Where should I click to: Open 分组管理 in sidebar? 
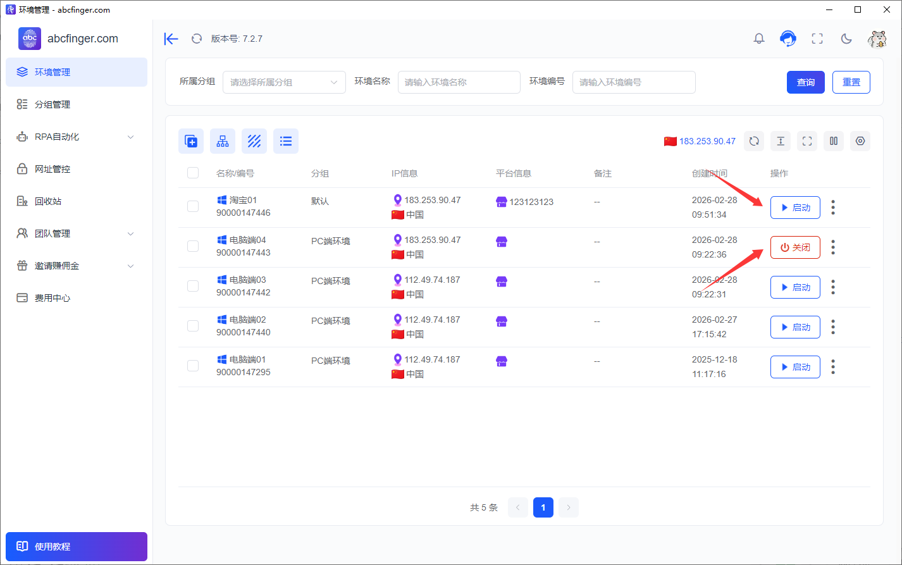77,104
